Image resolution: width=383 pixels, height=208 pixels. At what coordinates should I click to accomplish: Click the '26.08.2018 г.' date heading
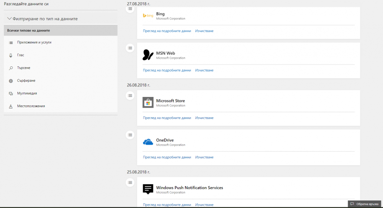tap(139, 85)
